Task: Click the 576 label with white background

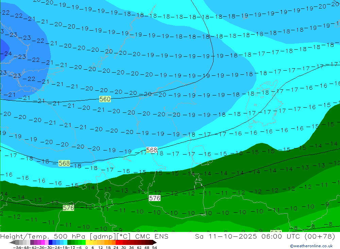Action: click(x=155, y=198)
